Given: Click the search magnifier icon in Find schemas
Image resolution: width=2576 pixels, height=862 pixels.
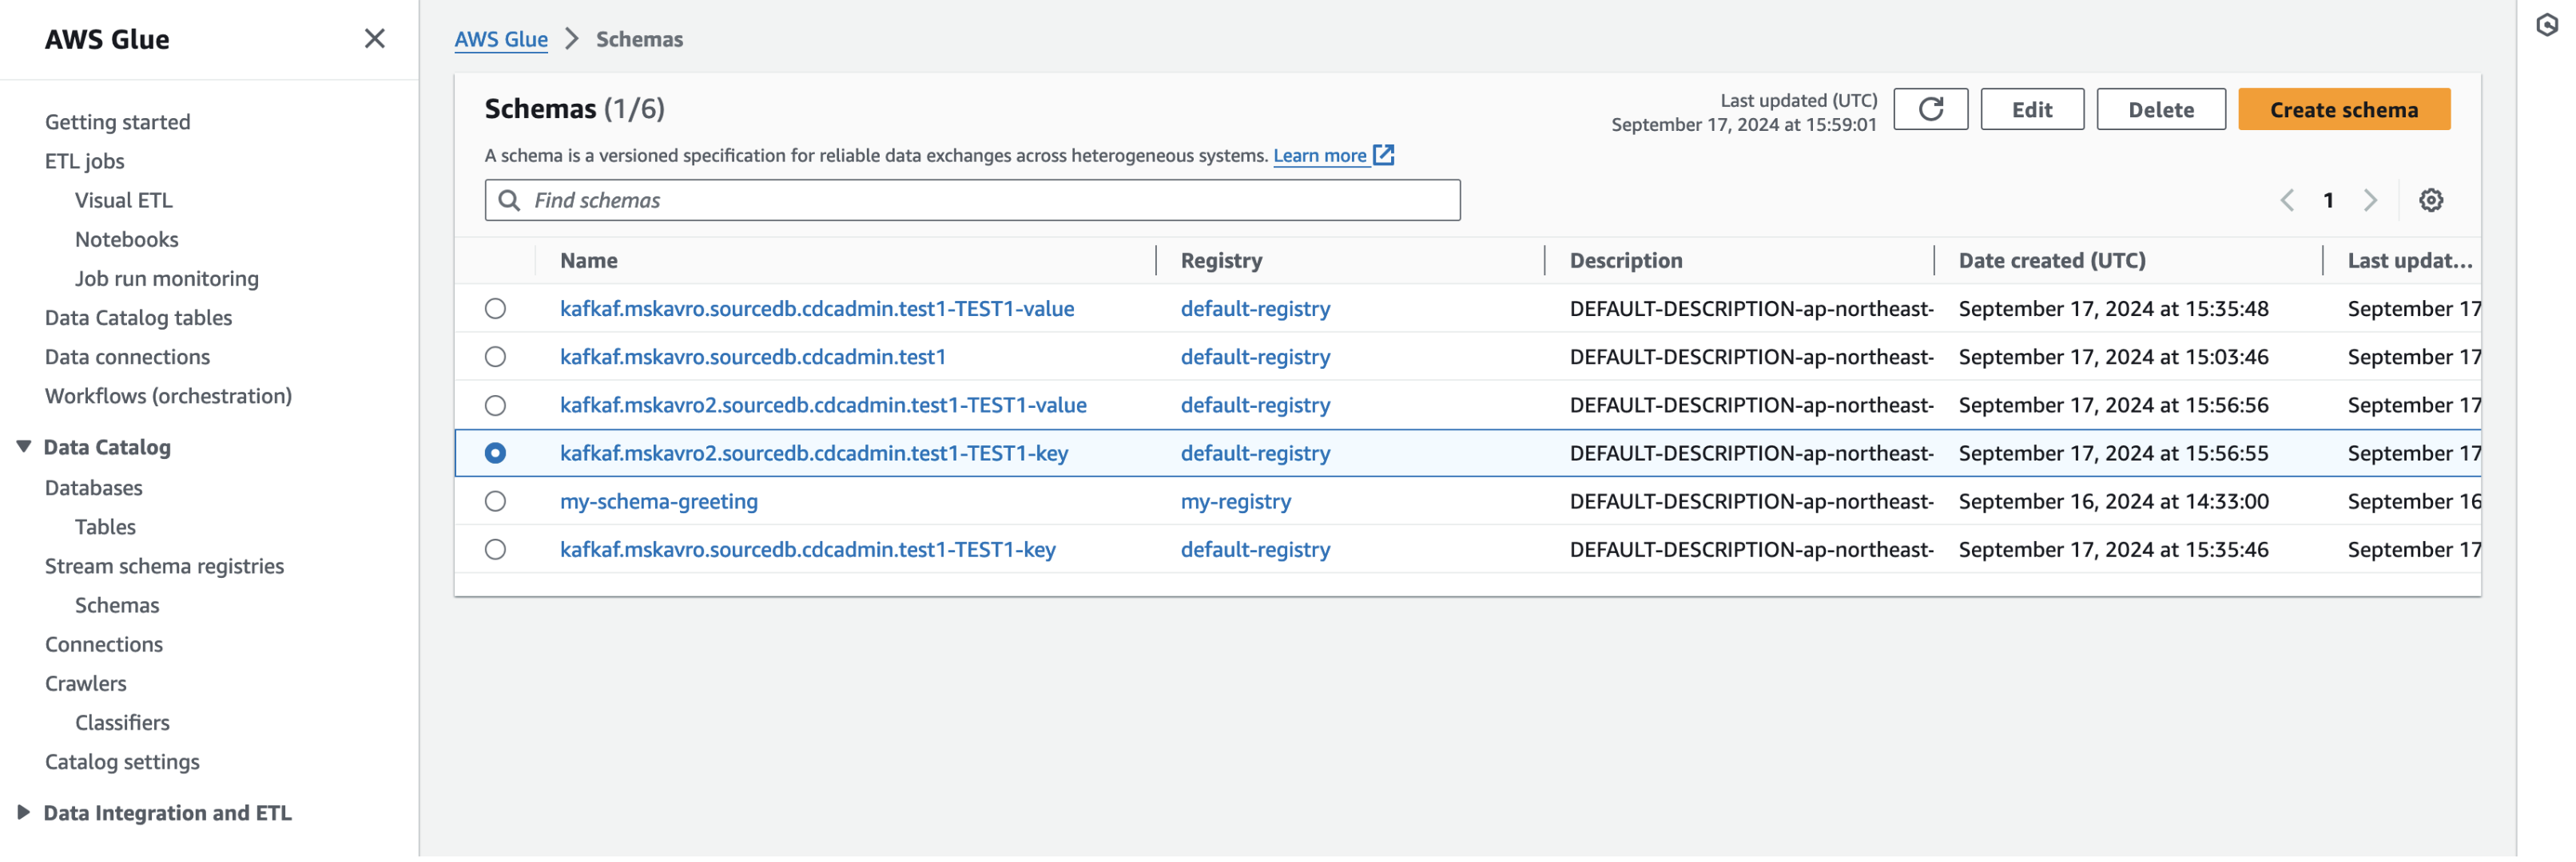Looking at the screenshot, I should [509, 201].
